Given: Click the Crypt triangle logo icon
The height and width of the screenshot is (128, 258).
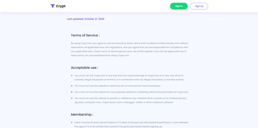Looking at the screenshot, I should tap(53, 6).
